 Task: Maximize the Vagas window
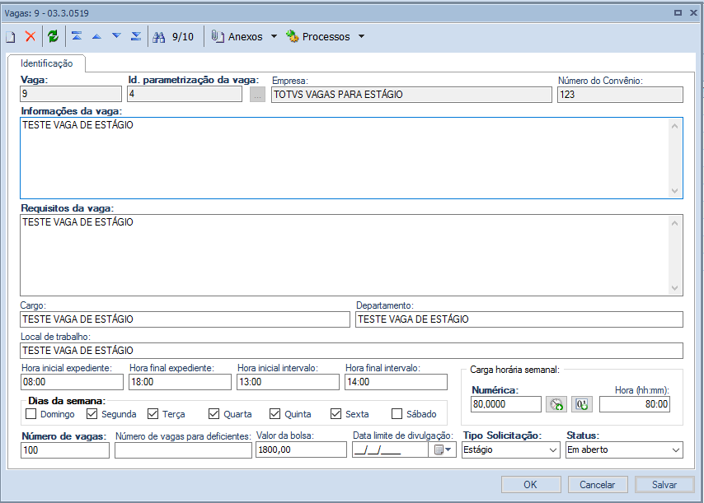[x=678, y=13]
